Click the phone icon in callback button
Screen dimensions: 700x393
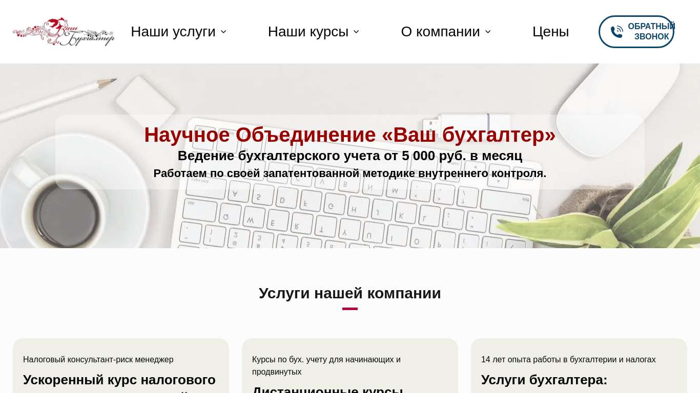coord(616,32)
